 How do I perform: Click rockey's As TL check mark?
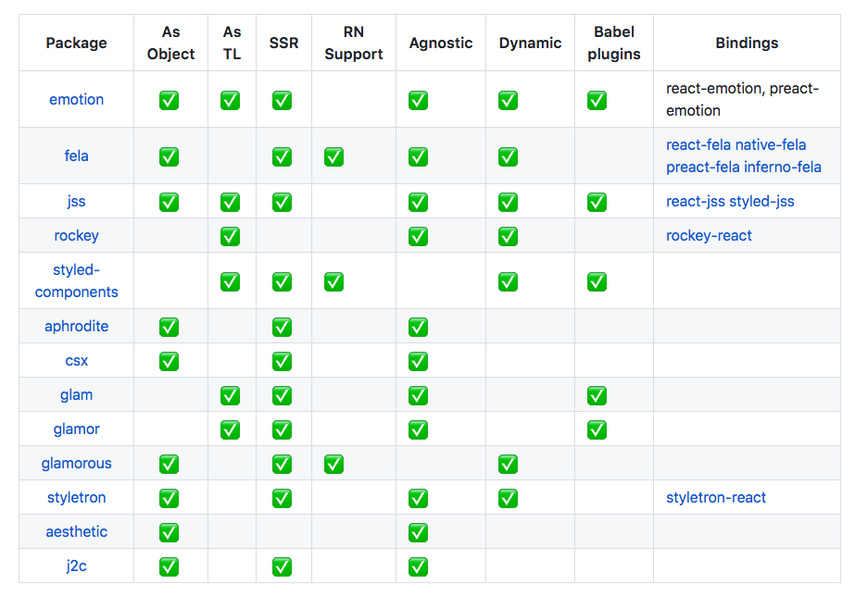tap(230, 236)
